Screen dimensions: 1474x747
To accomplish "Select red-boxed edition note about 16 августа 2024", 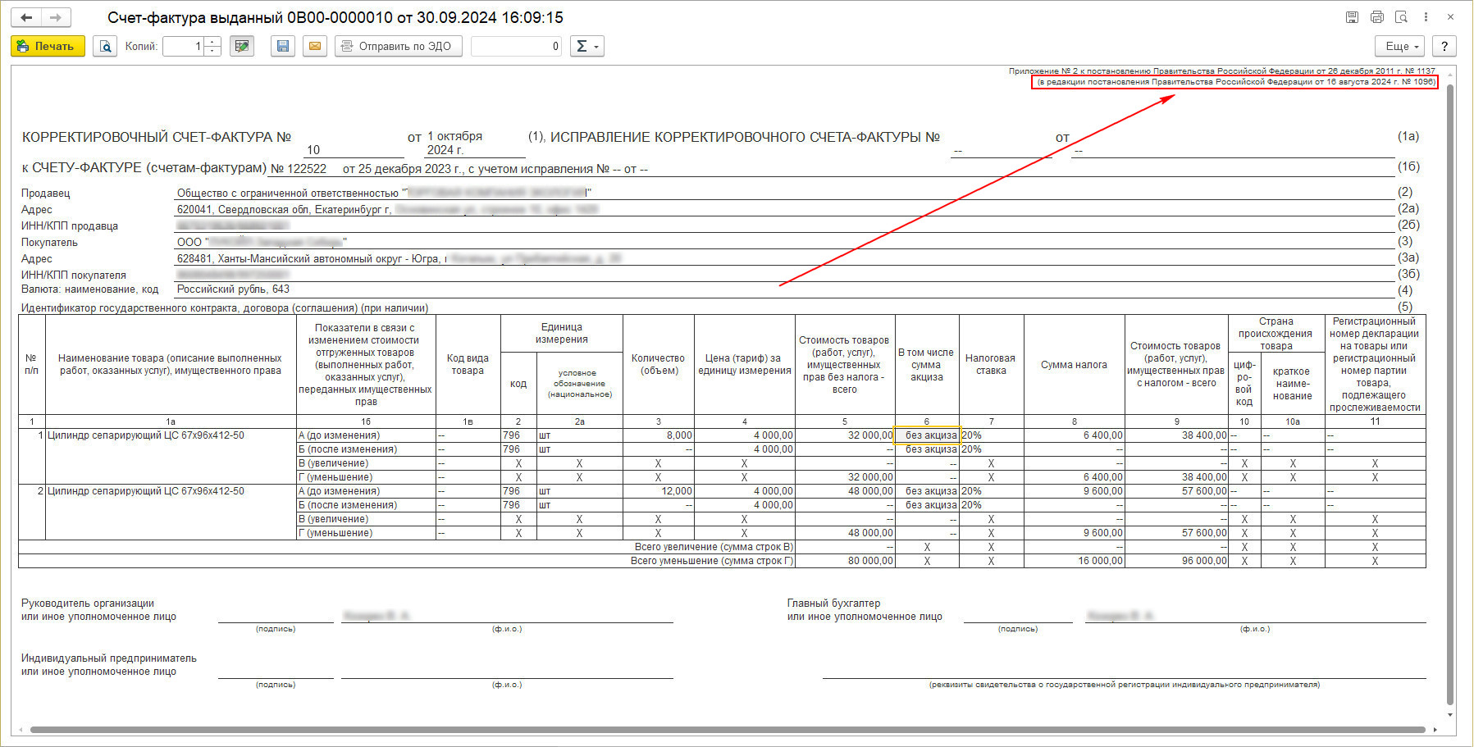I will tap(1234, 82).
